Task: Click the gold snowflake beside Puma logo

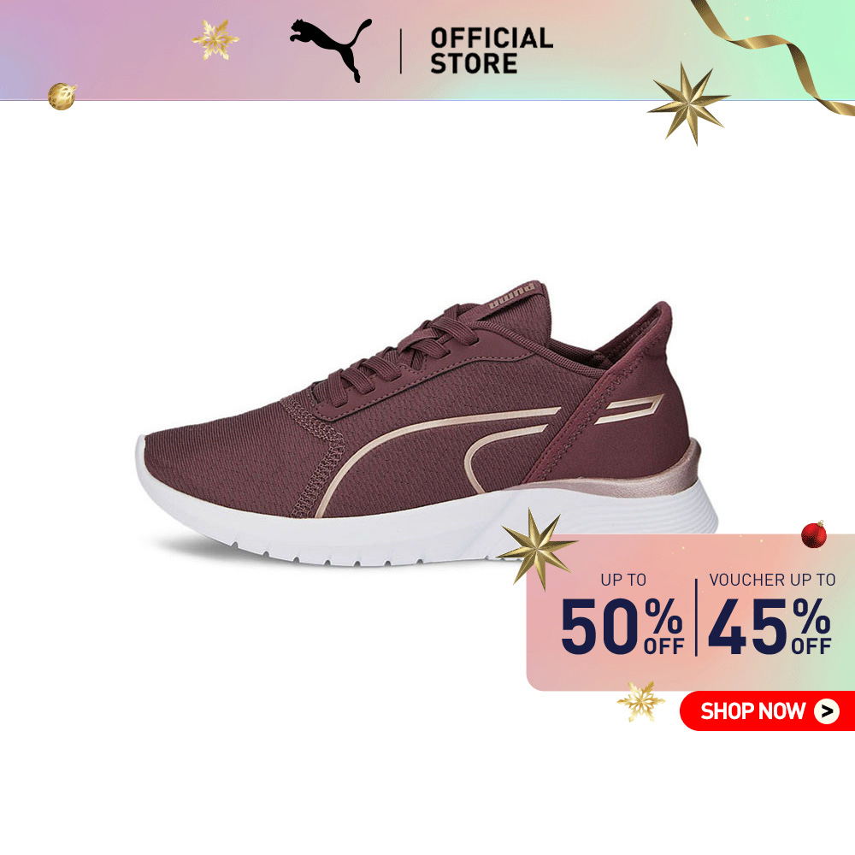Action: pos(215,39)
